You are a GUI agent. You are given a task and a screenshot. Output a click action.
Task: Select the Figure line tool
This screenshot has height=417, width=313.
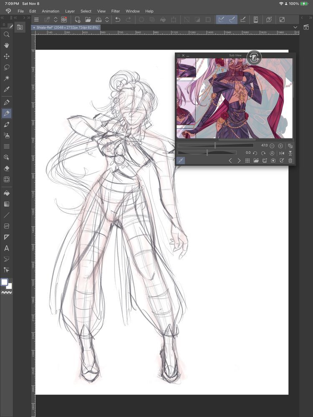coord(7,215)
